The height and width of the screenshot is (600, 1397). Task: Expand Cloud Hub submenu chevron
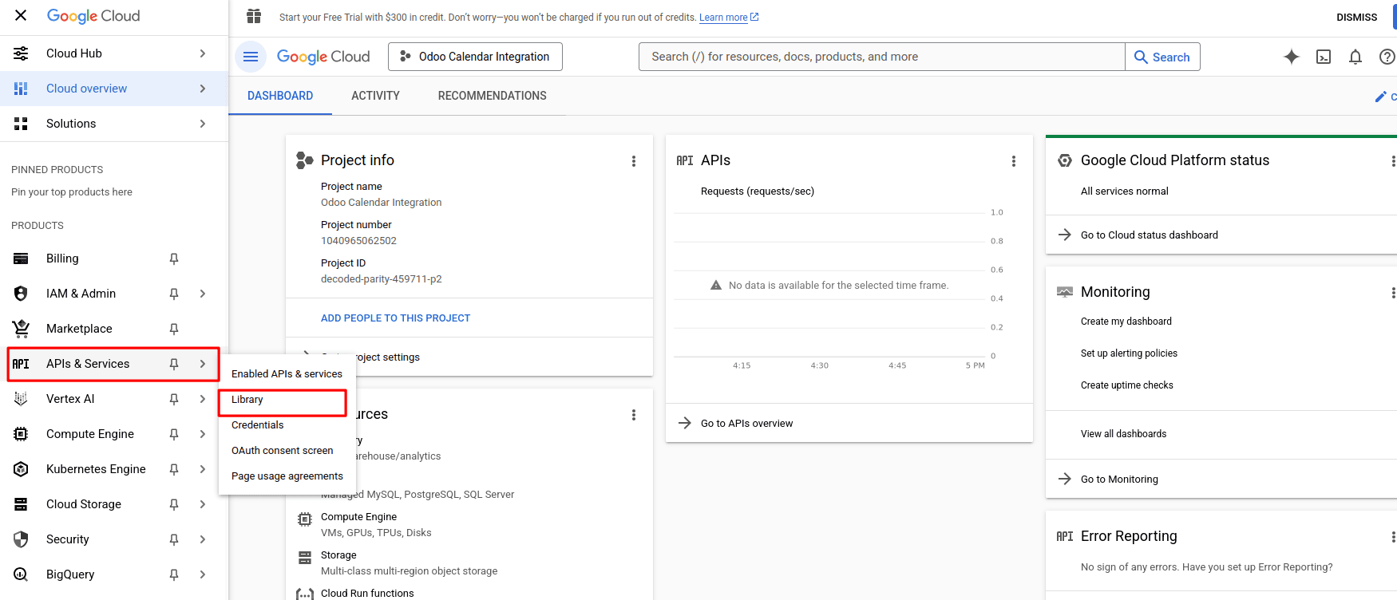(x=203, y=53)
